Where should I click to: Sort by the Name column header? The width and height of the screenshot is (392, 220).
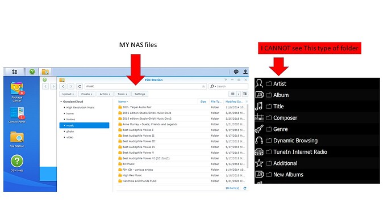123,101
